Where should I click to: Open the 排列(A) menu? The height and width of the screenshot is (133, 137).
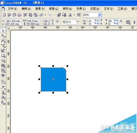click(67, 9)
